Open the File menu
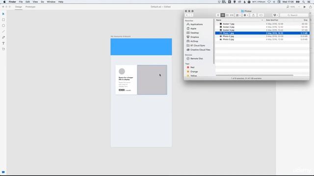 pyautogui.click(x=21, y=2)
